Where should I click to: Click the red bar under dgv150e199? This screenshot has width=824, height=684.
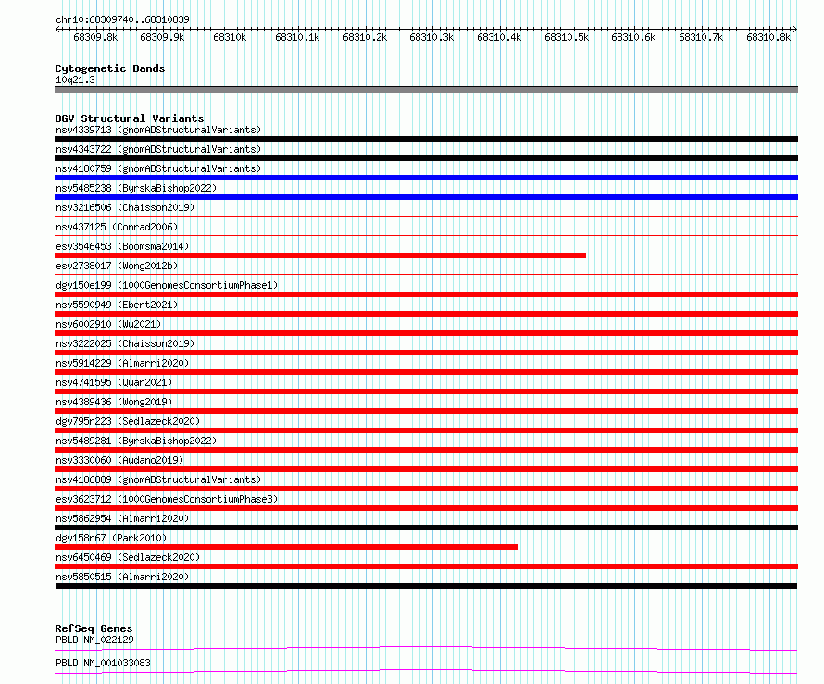click(x=426, y=294)
